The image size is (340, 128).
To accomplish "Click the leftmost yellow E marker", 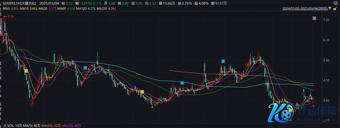I will [26, 71].
